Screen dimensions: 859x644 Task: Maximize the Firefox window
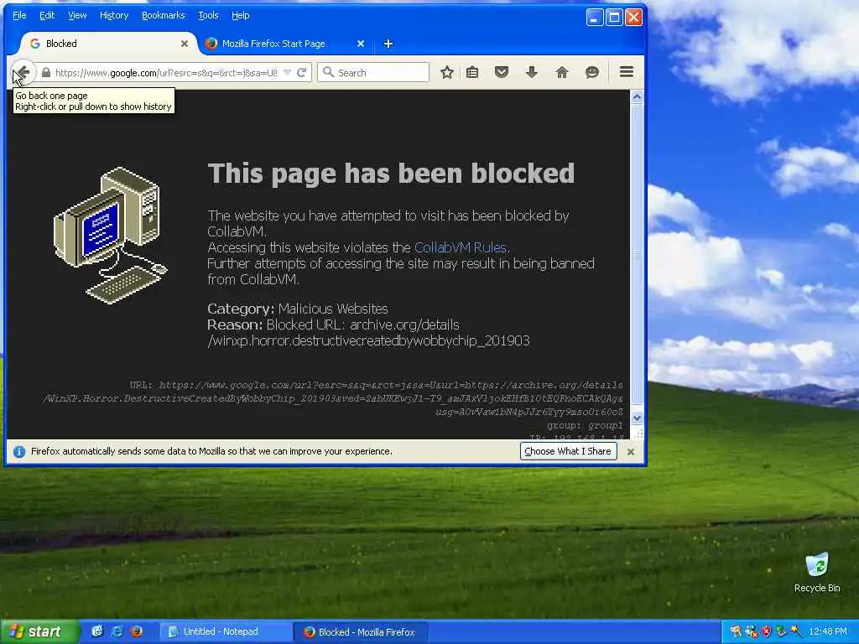pyautogui.click(x=613, y=17)
